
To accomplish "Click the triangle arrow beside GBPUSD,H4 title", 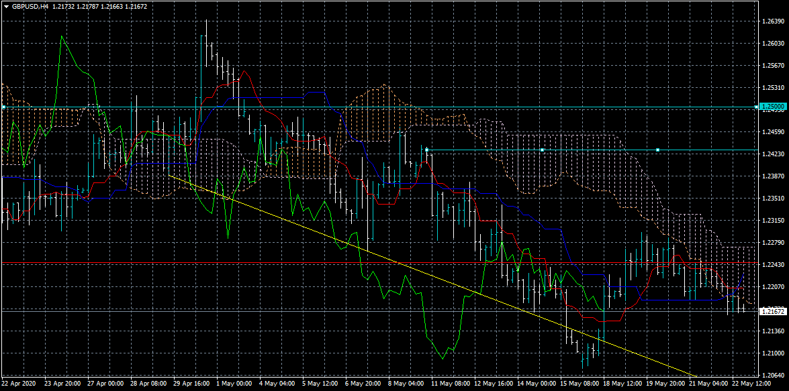I will (6, 7).
